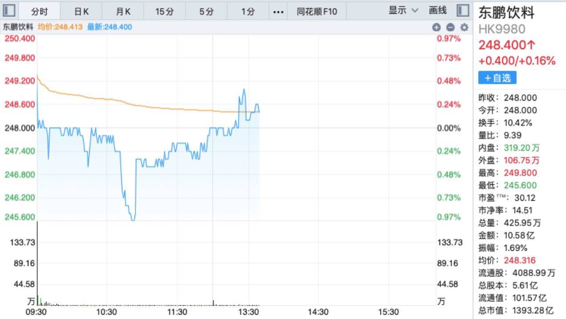Click the 均价 legend label
The image size is (566, 319).
(x=60, y=27)
